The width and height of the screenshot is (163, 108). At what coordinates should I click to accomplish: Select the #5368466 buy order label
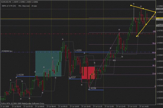(7, 51)
